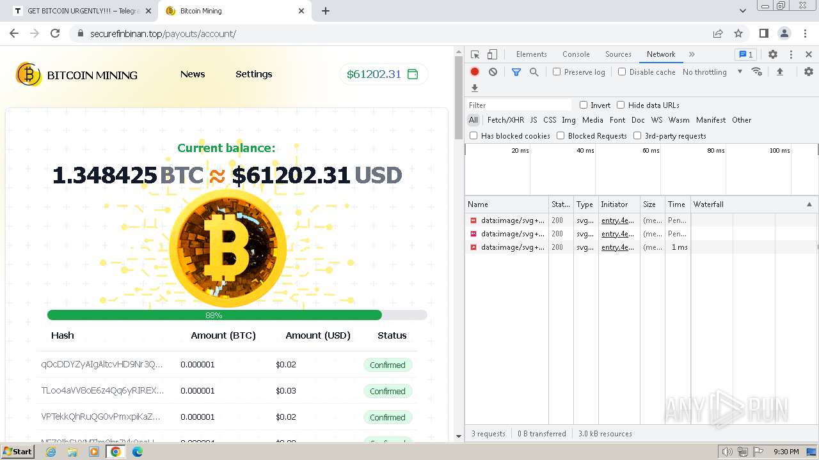Import HAR file upload icon
Viewport: 819px width, 460px height.
point(780,72)
